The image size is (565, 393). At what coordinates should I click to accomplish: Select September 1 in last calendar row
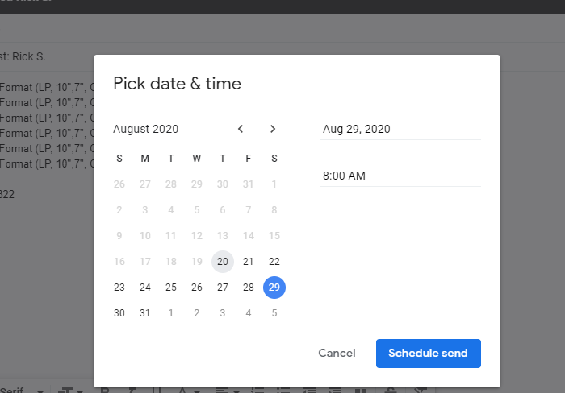[x=171, y=313]
